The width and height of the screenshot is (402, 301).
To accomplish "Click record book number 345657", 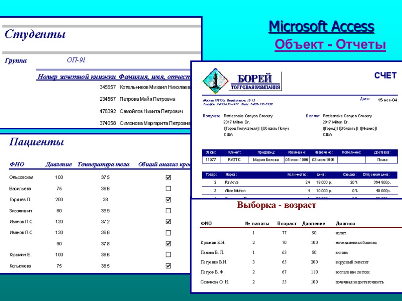I will [108, 87].
